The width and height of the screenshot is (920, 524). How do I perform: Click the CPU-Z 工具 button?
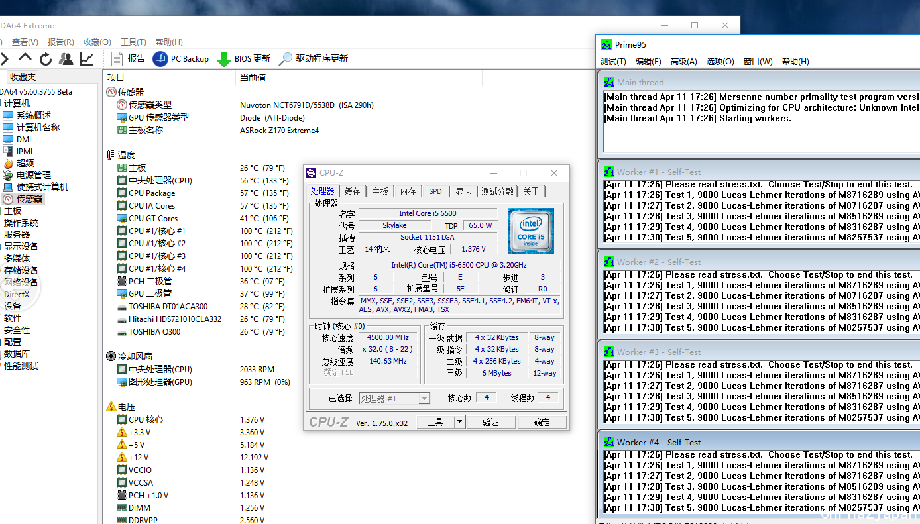tap(435, 422)
